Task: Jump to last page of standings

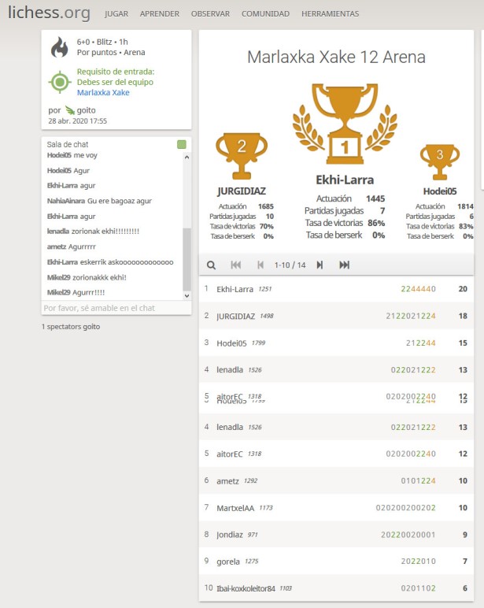Action: point(344,265)
